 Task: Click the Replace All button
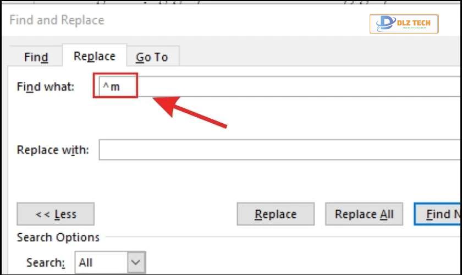click(x=364, y=214)
